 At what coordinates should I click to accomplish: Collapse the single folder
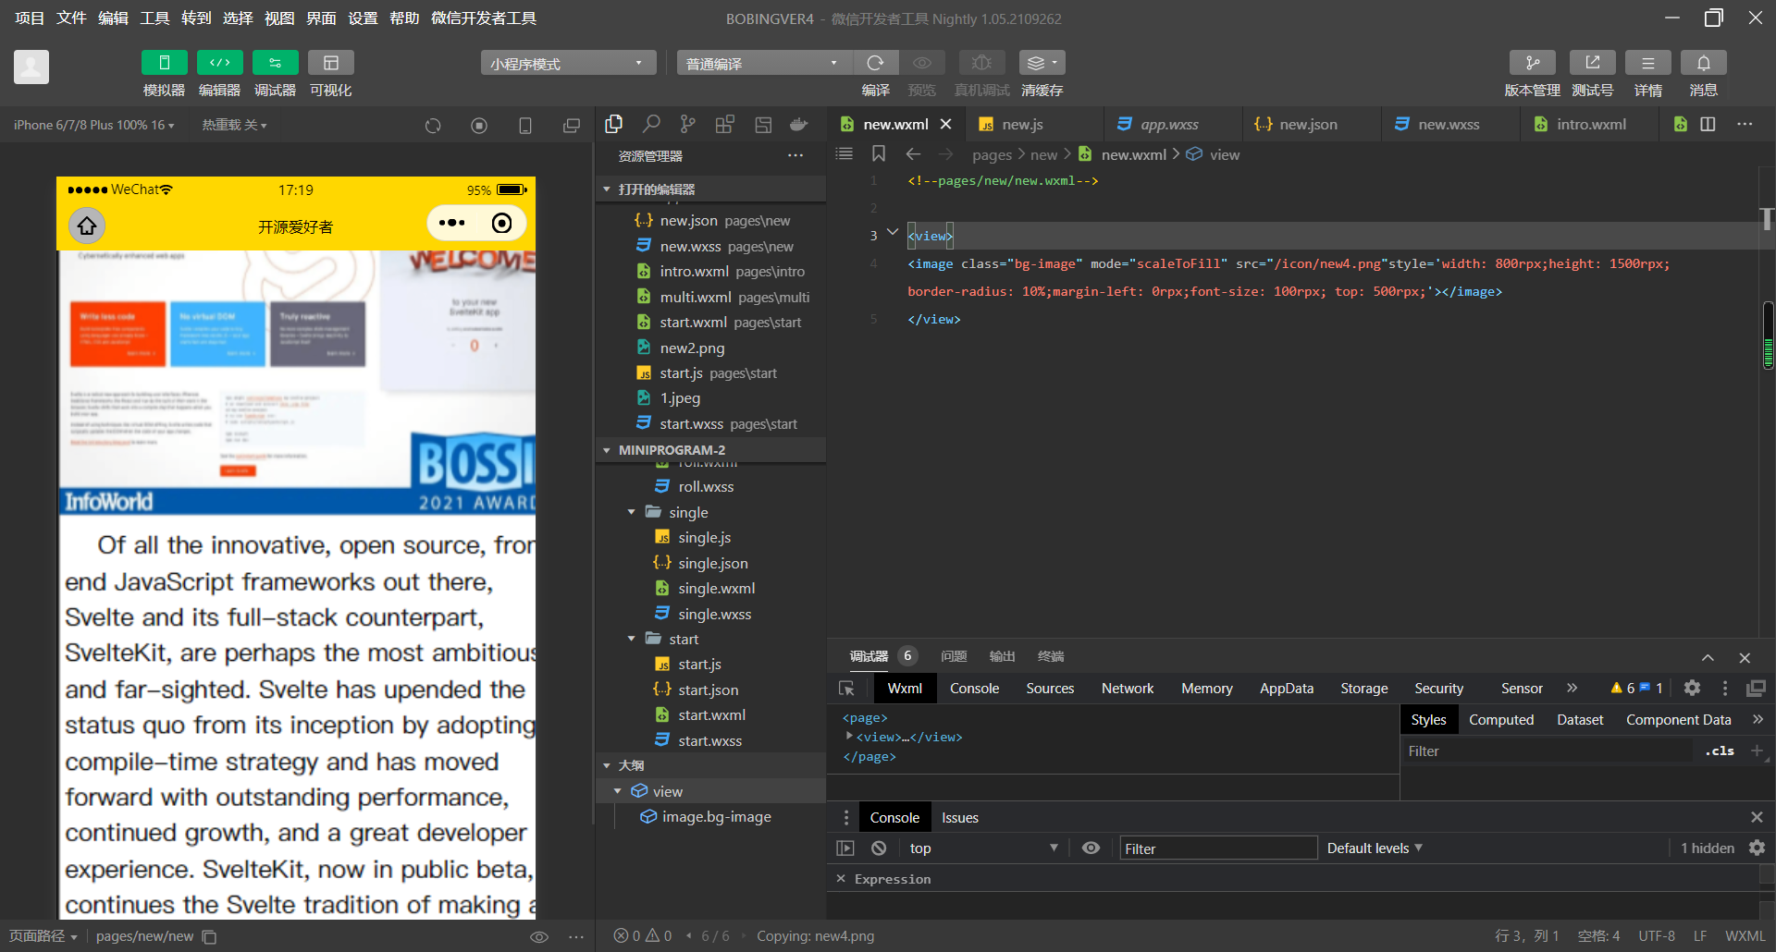632,512
